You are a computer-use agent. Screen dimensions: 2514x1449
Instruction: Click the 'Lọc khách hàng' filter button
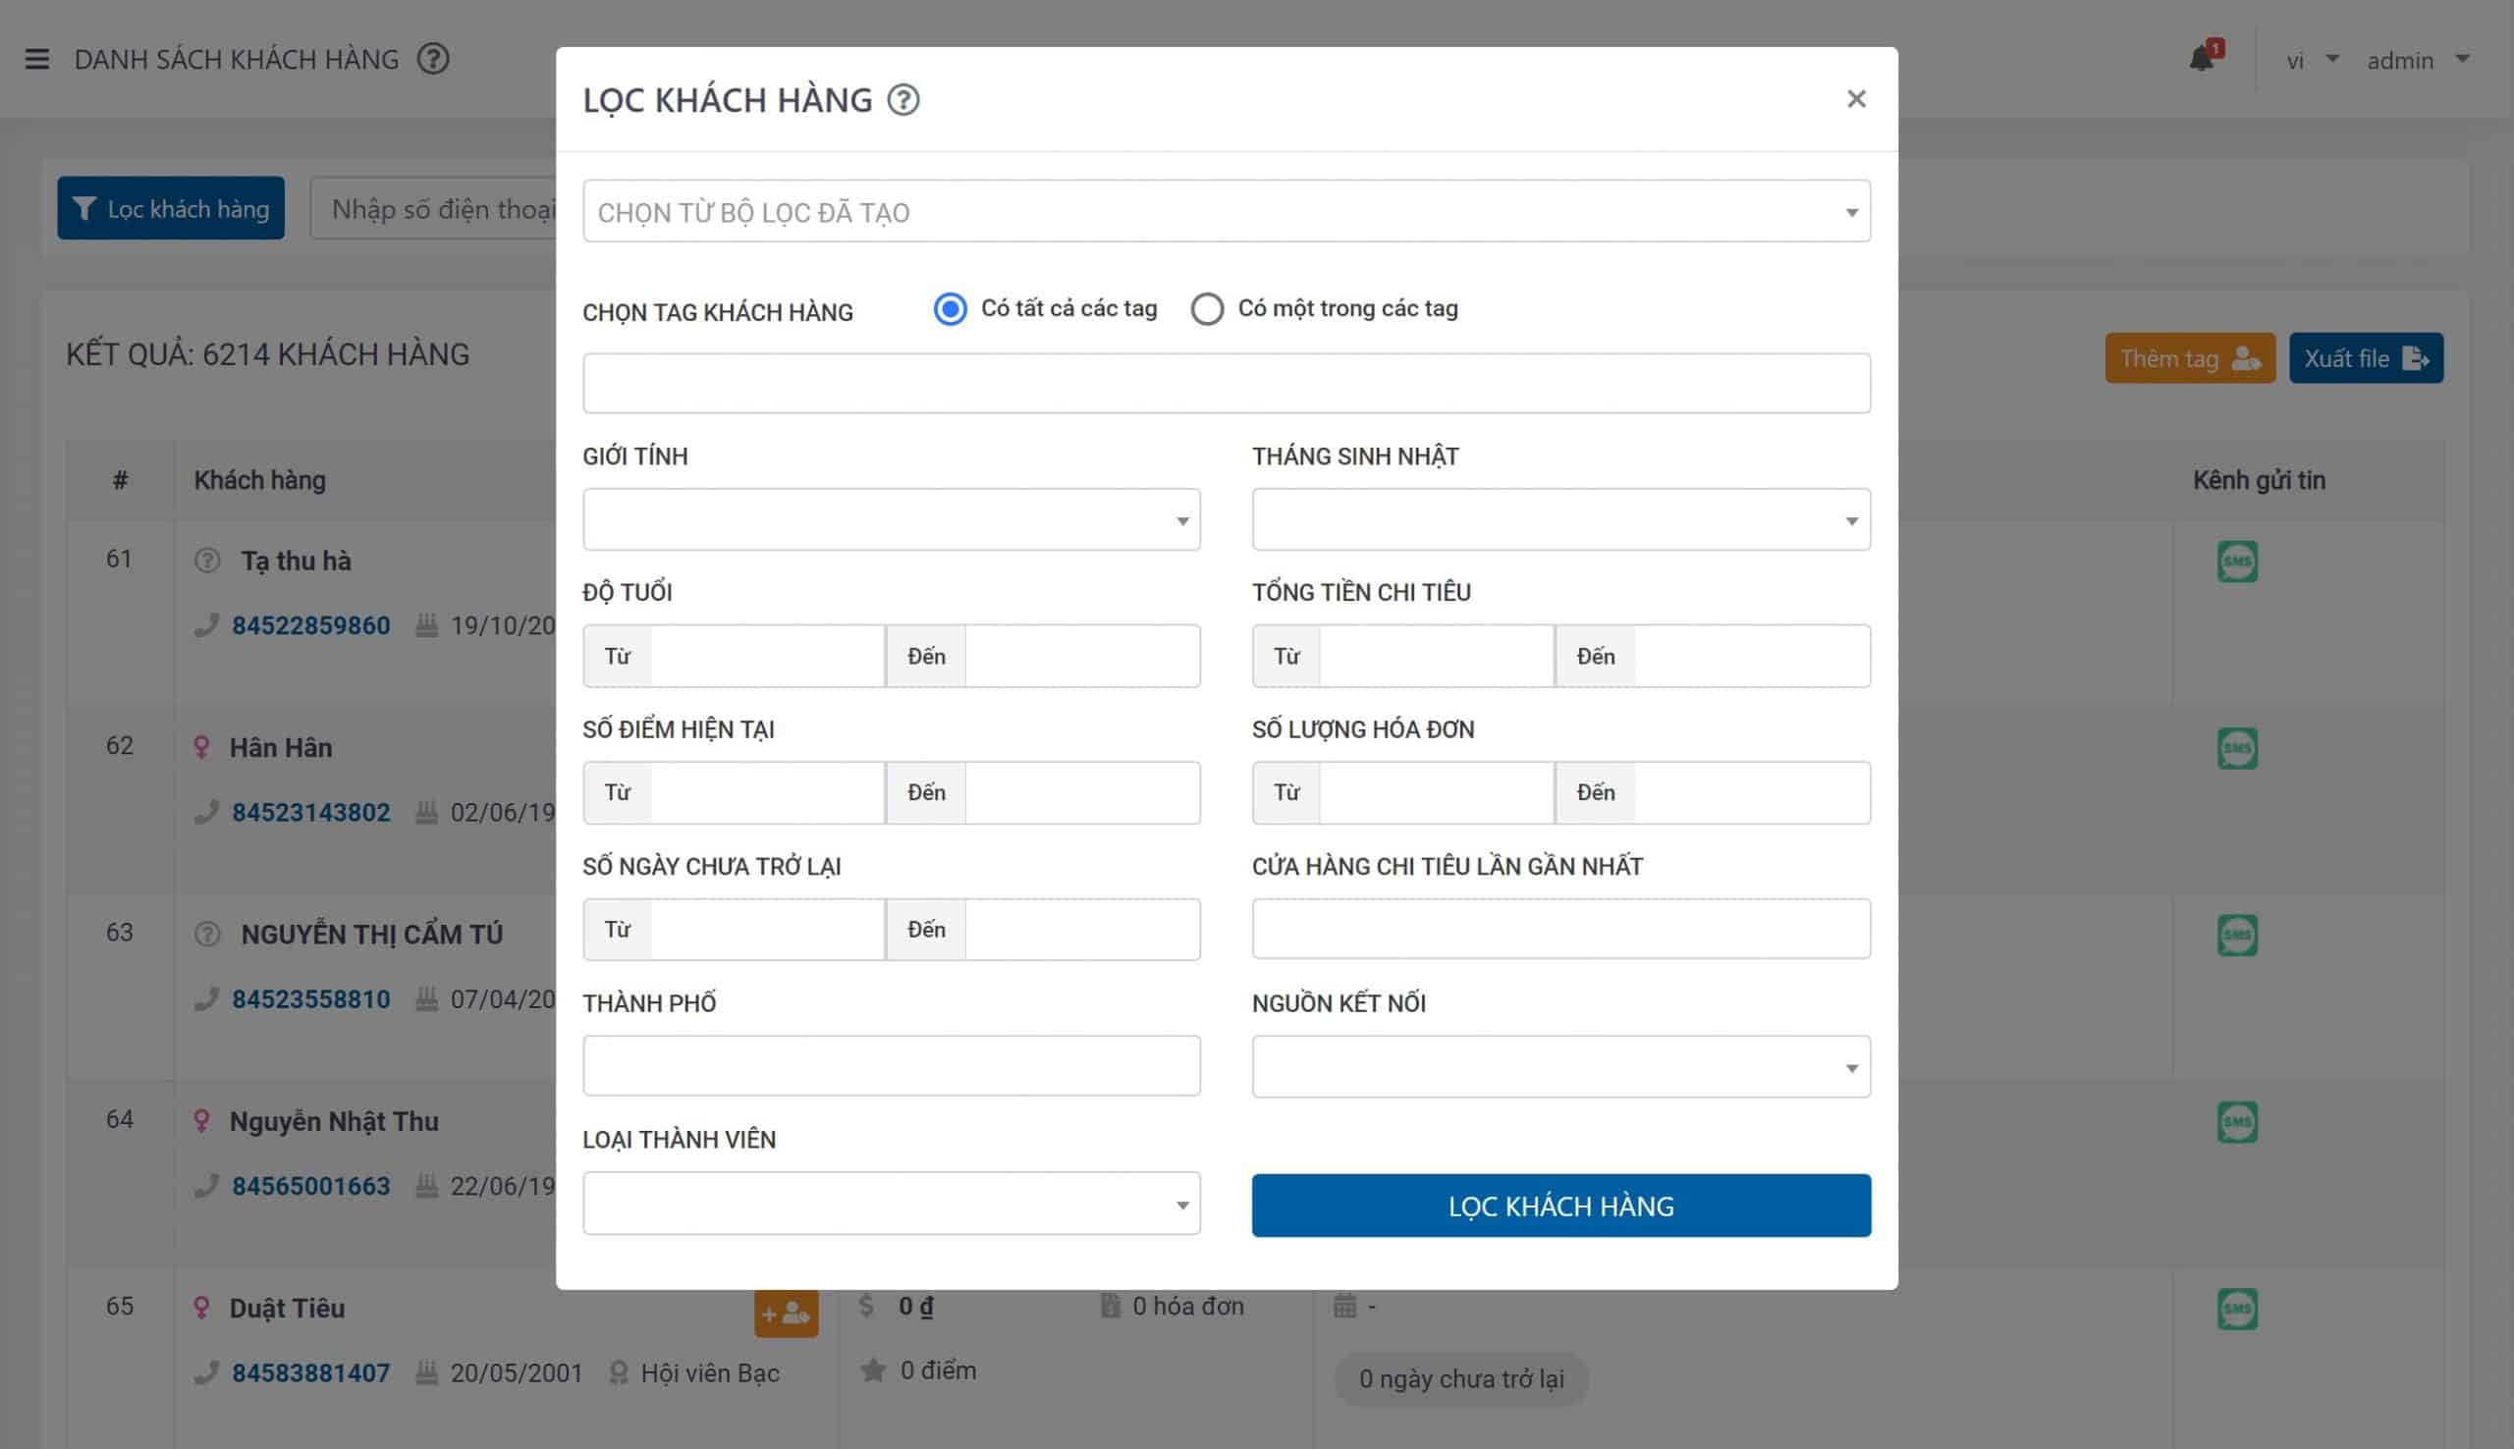tap(171, 208)
